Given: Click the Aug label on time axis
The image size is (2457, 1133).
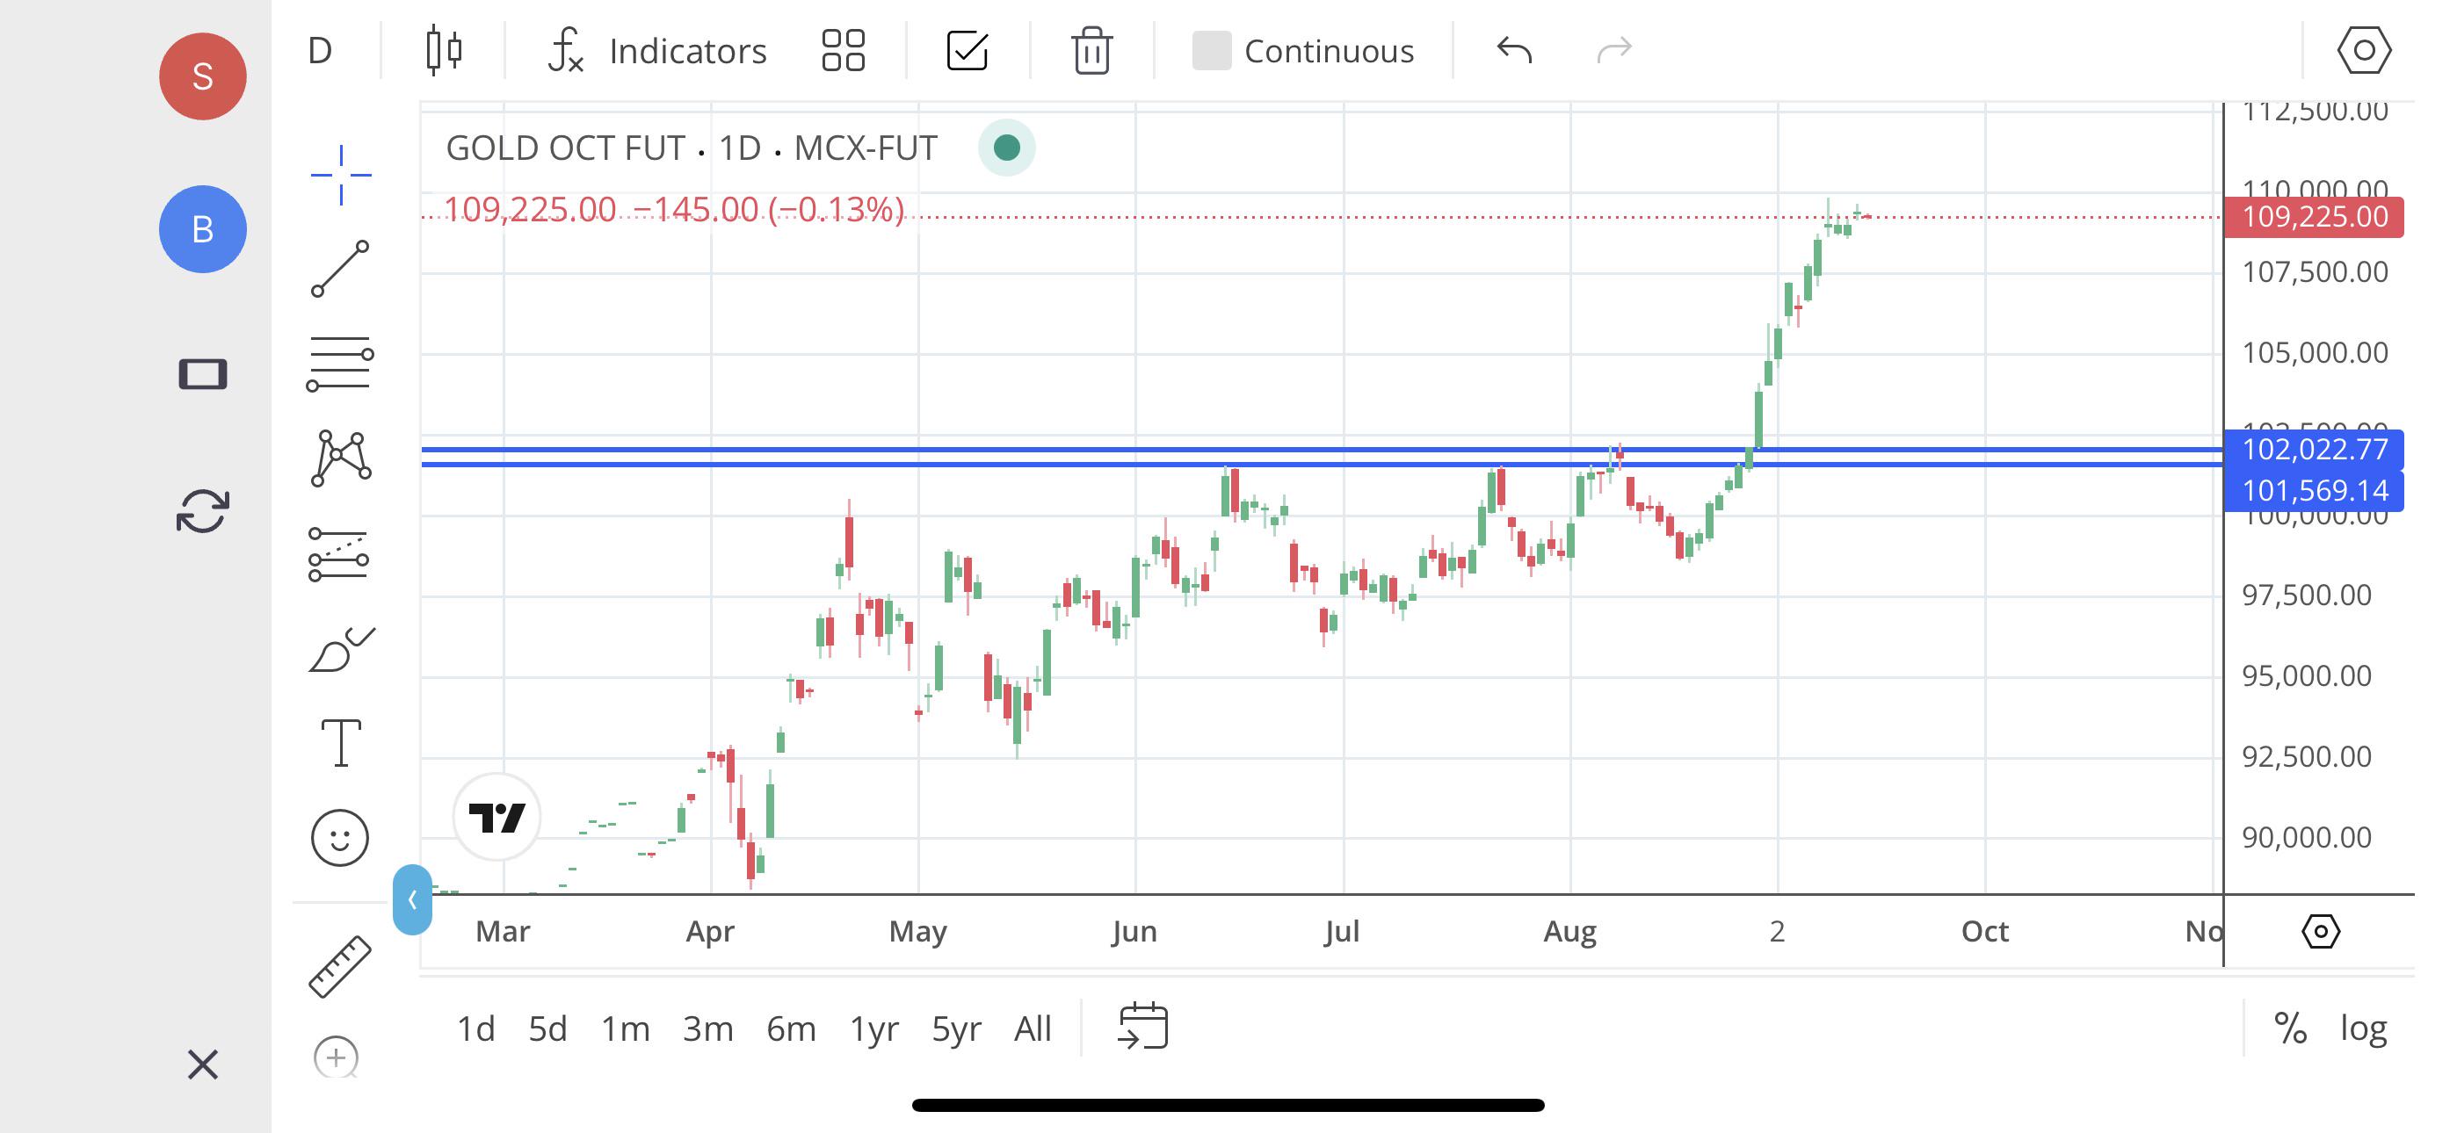Looking at the screenshot, I should 1570,931.
